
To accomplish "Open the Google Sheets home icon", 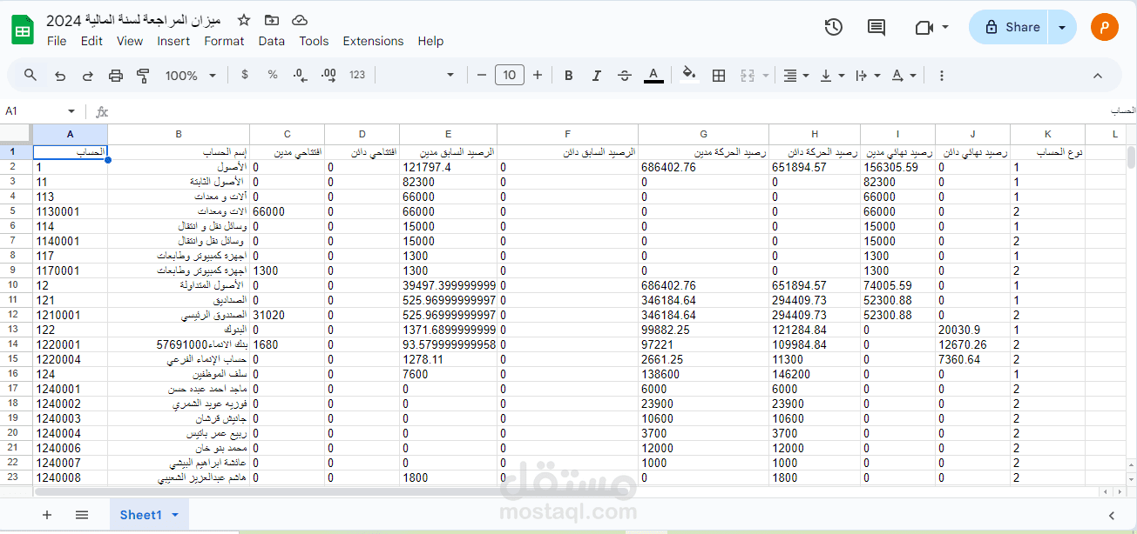I will click(23, 30).
